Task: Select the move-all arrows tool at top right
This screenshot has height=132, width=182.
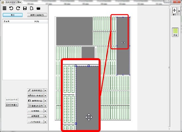Action: tap(174, 11)
